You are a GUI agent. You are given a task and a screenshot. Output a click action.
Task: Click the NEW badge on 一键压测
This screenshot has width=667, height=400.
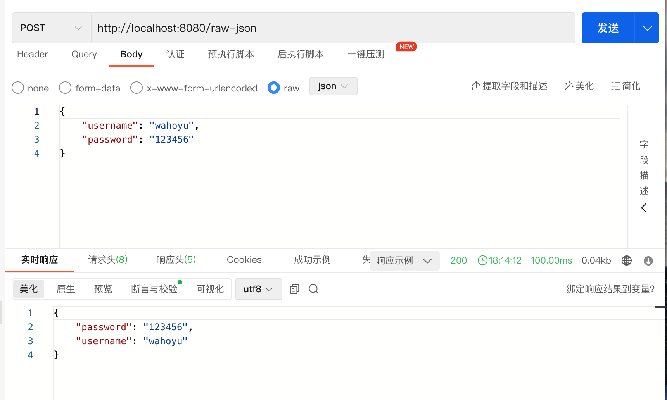406,47
